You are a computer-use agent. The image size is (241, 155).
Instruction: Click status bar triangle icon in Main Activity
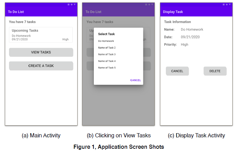(x=75, y=4)
